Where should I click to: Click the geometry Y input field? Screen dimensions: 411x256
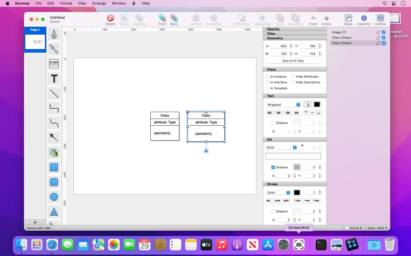click(x=308, y=46)
